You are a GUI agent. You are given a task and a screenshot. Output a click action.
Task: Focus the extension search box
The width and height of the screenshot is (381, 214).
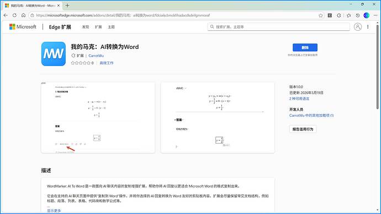click(x=278, y=26)
